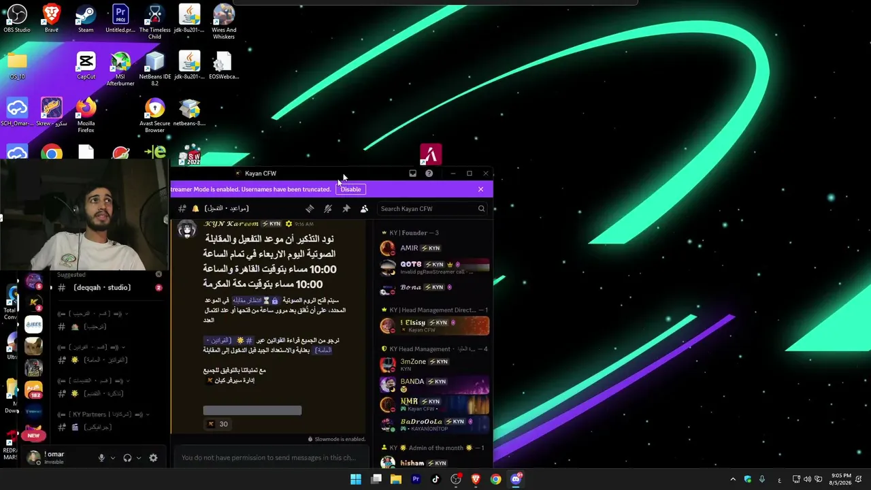Open notification settings slashed bell icon
Screen dimensions: 871x490
pyautogui.click(x=328, y=209)
